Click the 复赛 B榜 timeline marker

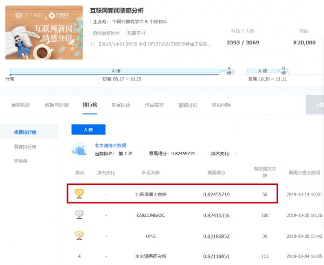pyautogui.click(x=283, y=71)
